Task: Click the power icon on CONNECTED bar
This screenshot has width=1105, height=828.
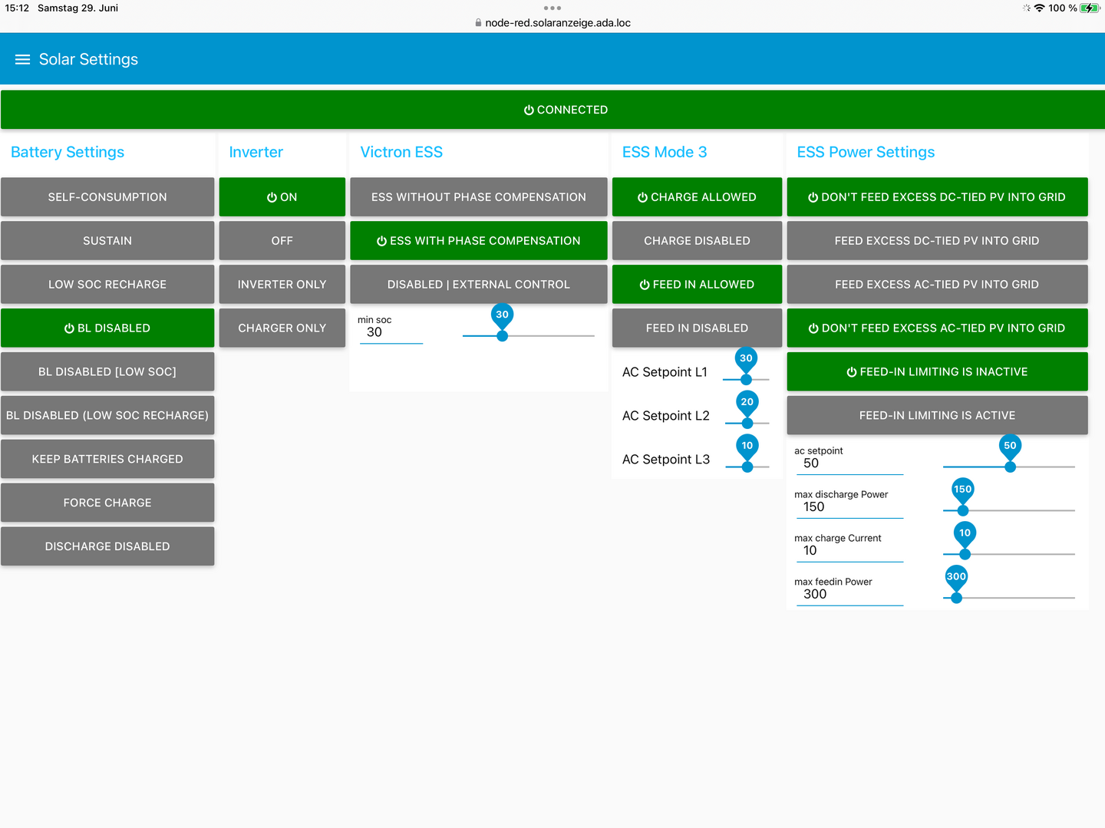Action: coord(529,110)
